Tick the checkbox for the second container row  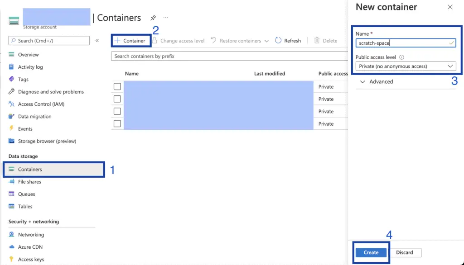tap(117, 99)
